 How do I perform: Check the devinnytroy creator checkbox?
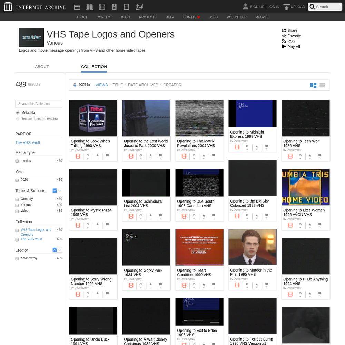17,259
